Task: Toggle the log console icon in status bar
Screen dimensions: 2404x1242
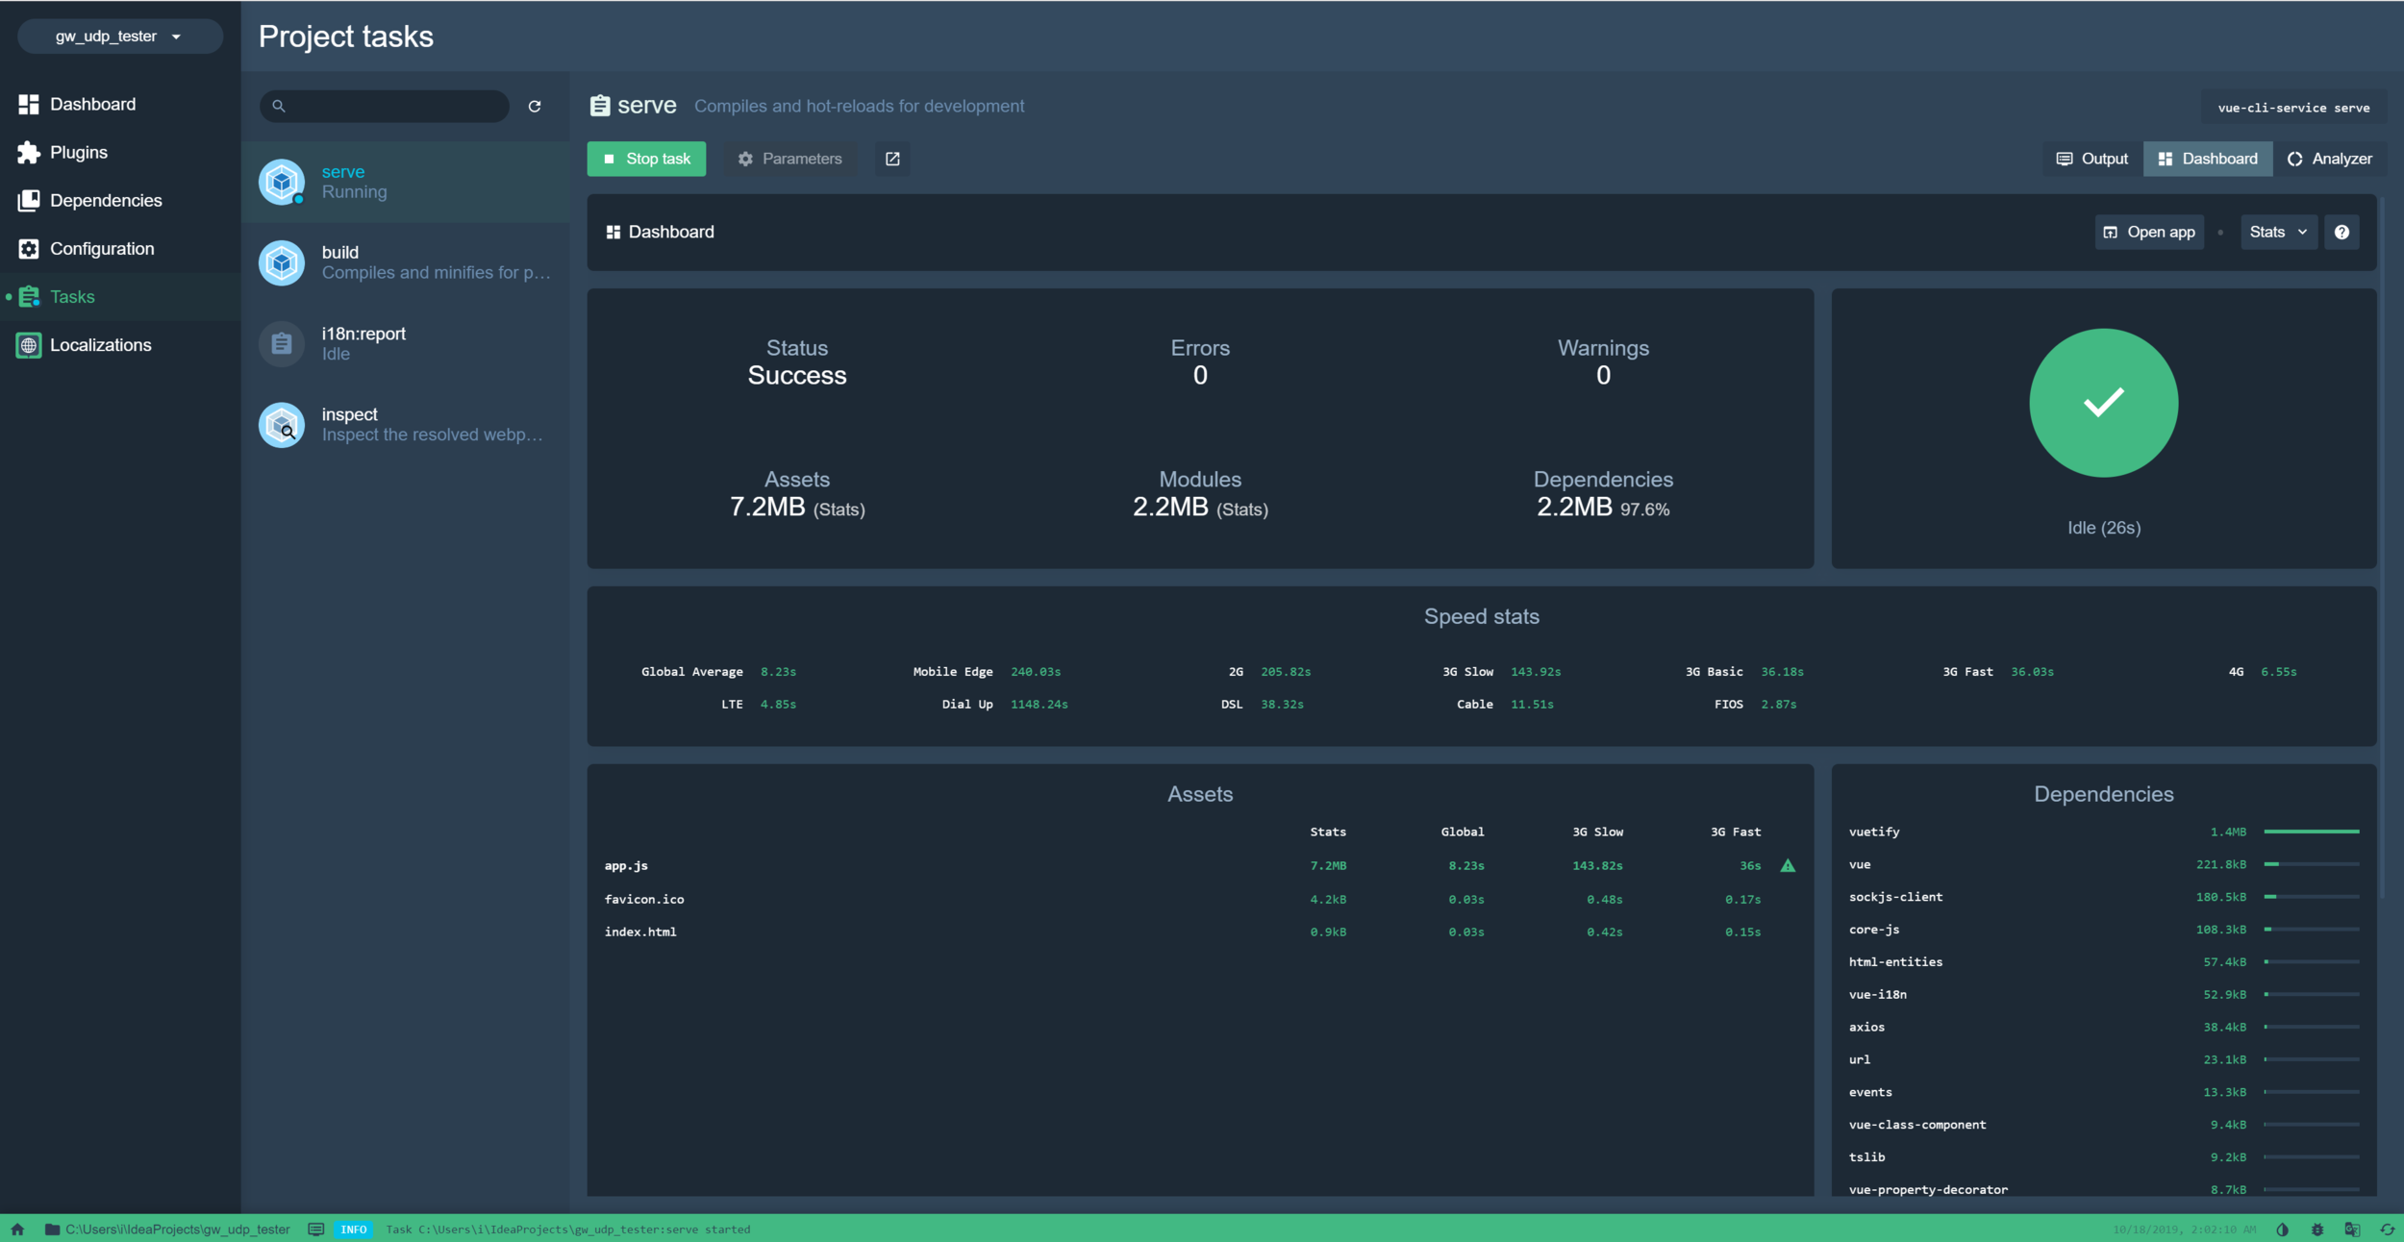Action: coord(315,1230)
